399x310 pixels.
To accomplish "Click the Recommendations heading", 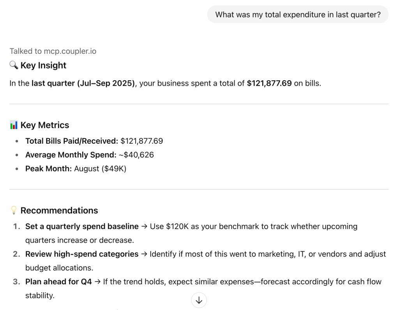I will (x=59, y=210).
